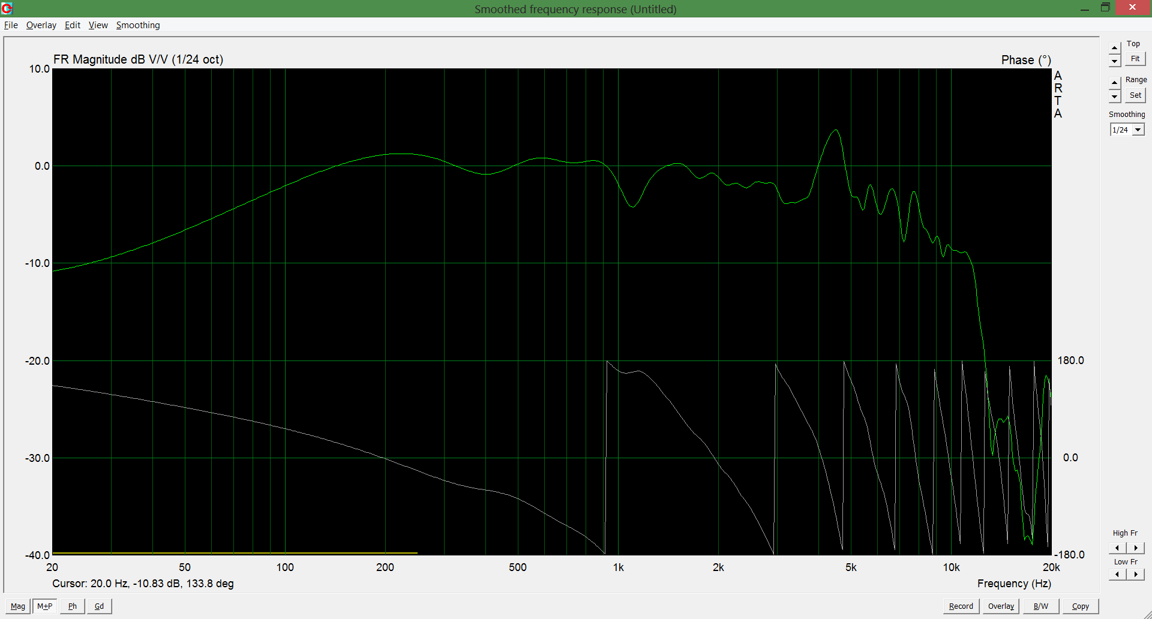Decrease range with Range down arrow
Screen dimensions: 1152x619
pos(1115,96)
